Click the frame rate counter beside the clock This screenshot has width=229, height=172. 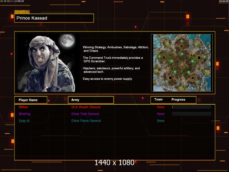click(7, 1)
